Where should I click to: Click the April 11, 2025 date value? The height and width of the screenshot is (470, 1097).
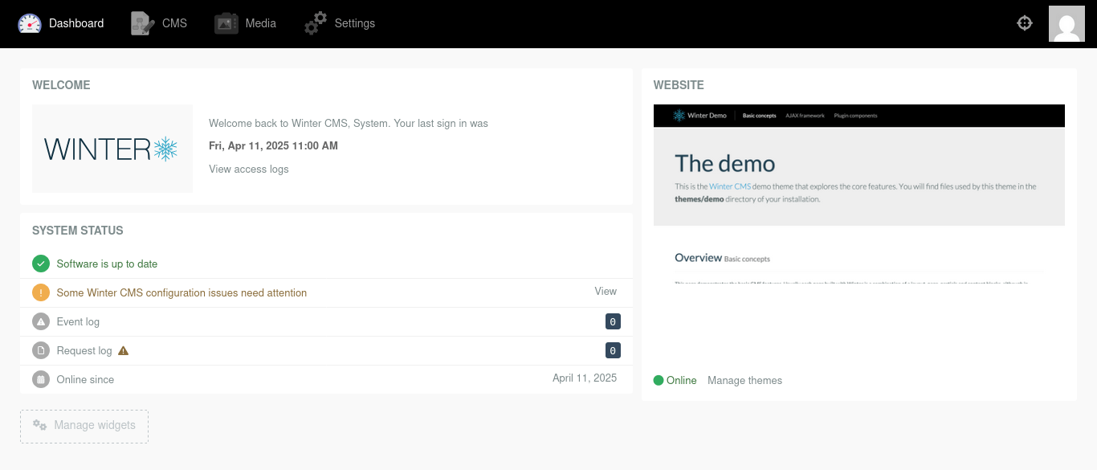point(585,378)
